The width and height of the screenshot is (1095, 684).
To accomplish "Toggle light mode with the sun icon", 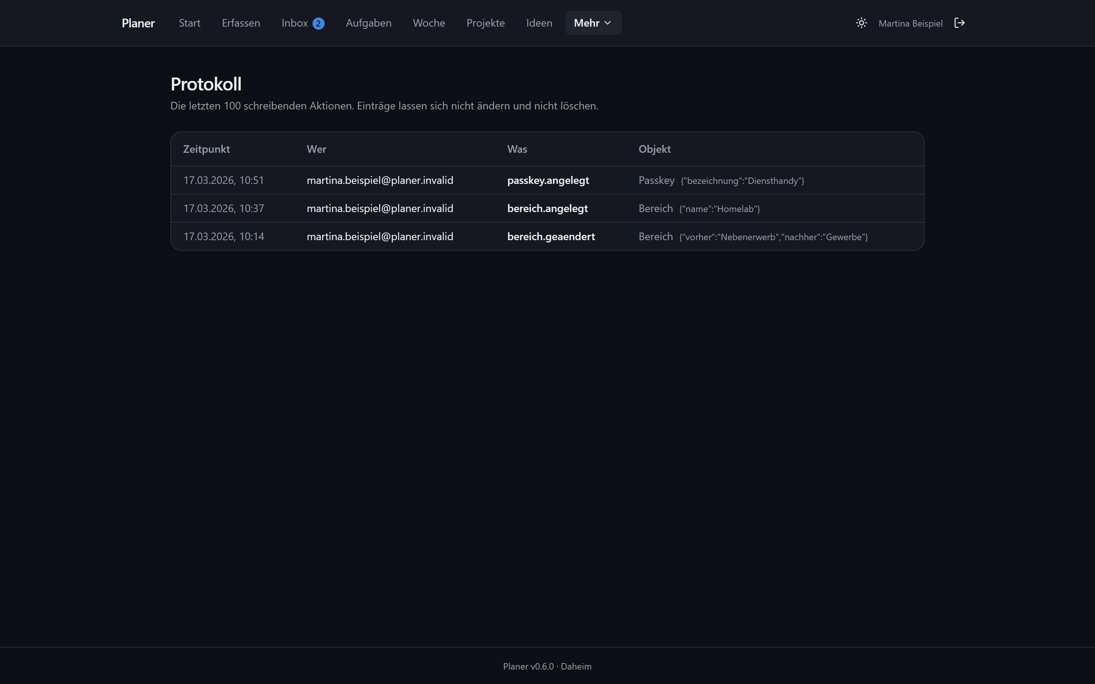I will click(861, 23).
